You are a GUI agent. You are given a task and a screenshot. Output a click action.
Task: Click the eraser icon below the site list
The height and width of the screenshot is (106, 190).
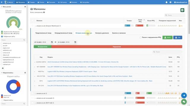point(3,68)
